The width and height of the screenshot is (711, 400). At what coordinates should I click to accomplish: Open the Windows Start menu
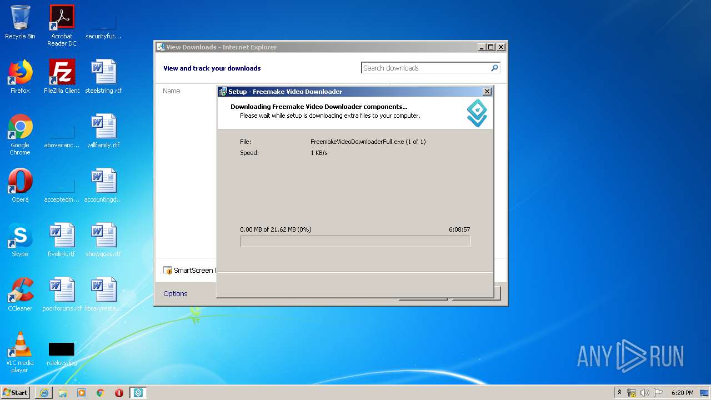coord(16,393)
